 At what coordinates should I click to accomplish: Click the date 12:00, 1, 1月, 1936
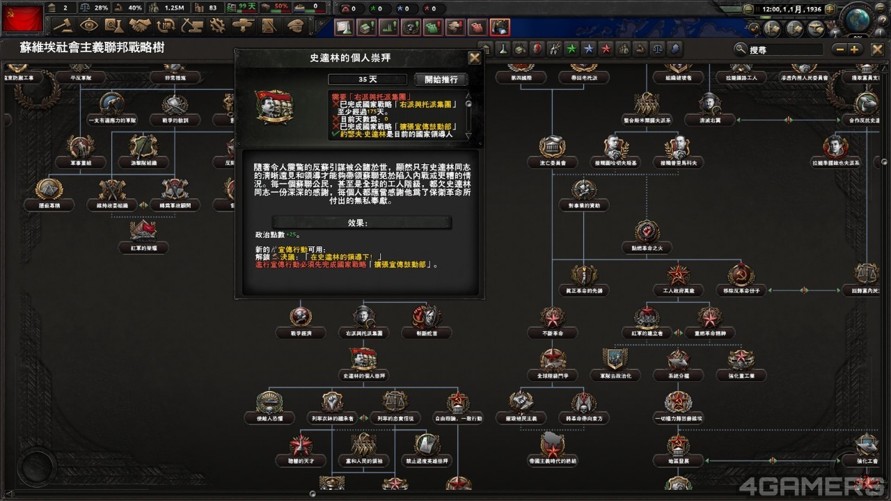pyautogui.click(x=791, y=10)
